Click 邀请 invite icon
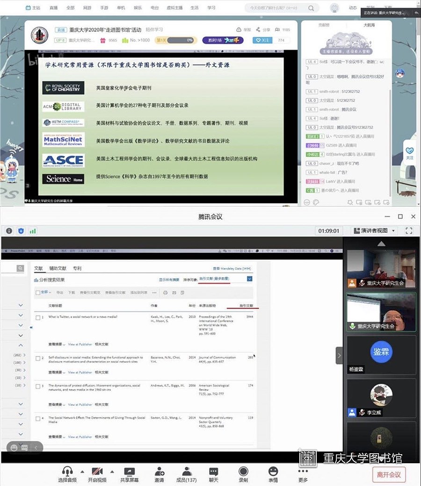421x486 pixels. [x=159, y=471]
